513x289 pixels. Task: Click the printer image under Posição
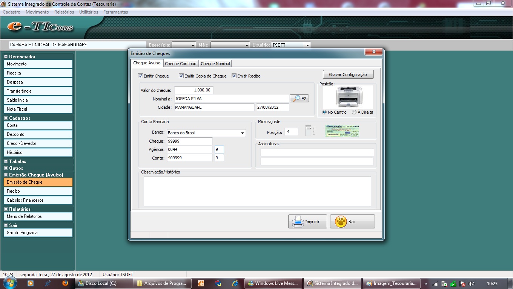pos(349,97)
